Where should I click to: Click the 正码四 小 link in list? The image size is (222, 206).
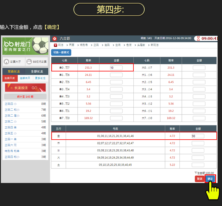pyautogui.click(x=11, y=104)
